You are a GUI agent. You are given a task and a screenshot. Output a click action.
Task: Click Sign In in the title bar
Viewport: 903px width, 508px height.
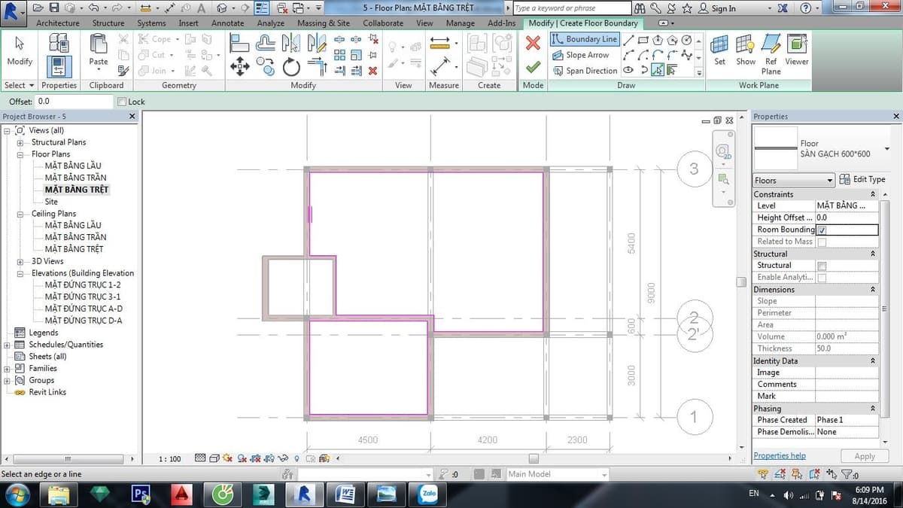[x=716, y=8]
